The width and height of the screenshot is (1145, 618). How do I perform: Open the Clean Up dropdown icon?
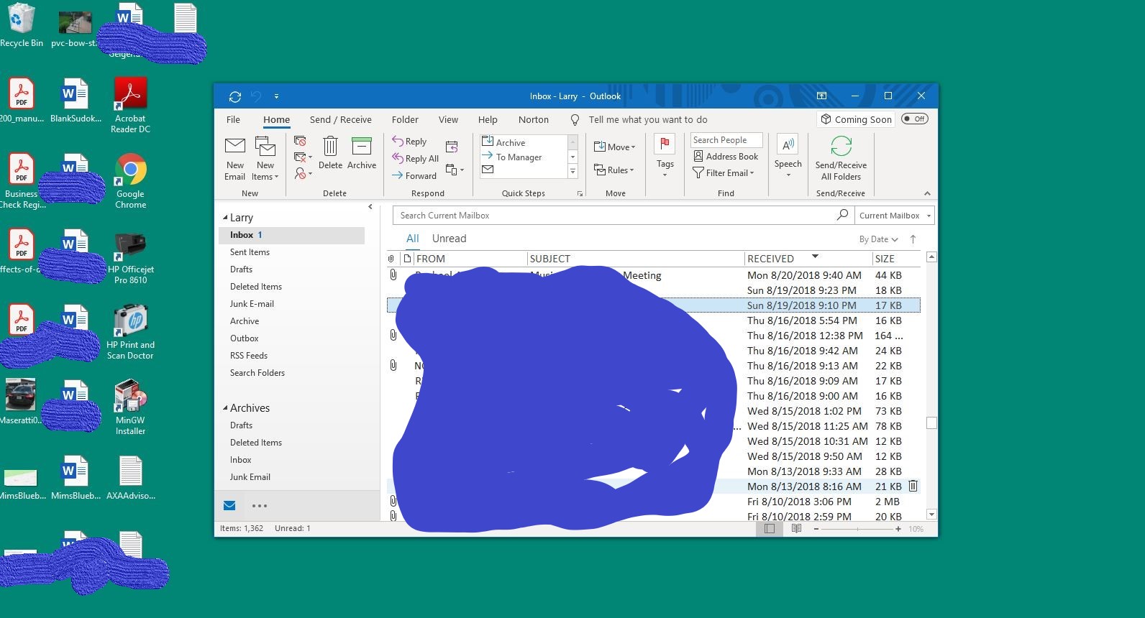[x=303, y=157]
